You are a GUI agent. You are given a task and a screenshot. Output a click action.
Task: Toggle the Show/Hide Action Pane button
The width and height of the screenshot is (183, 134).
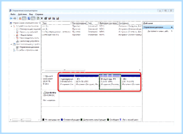click(33, 18)
